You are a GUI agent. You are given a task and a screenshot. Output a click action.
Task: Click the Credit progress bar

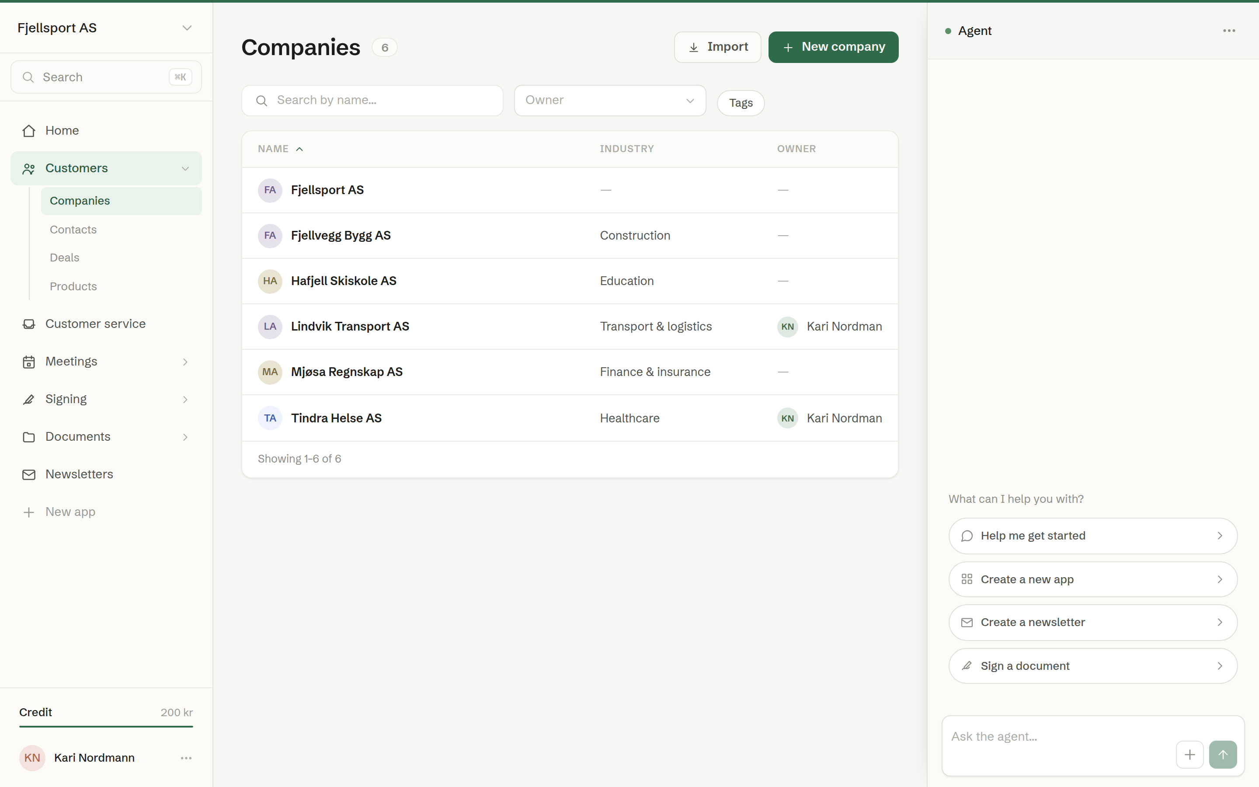[106, 726]
